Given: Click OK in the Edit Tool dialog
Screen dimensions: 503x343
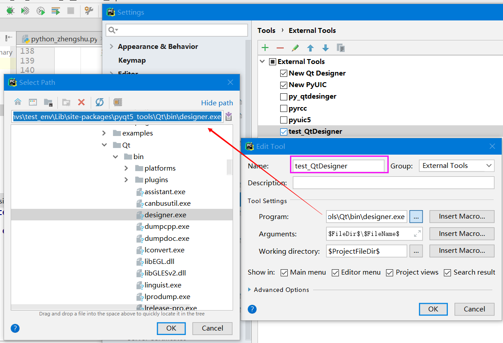Looking at the screenshot, I should tap(433, 309).
